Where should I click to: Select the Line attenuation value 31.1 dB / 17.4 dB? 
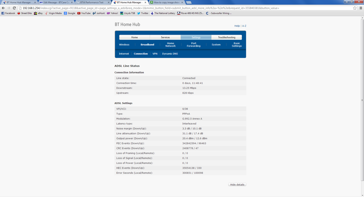193,133
